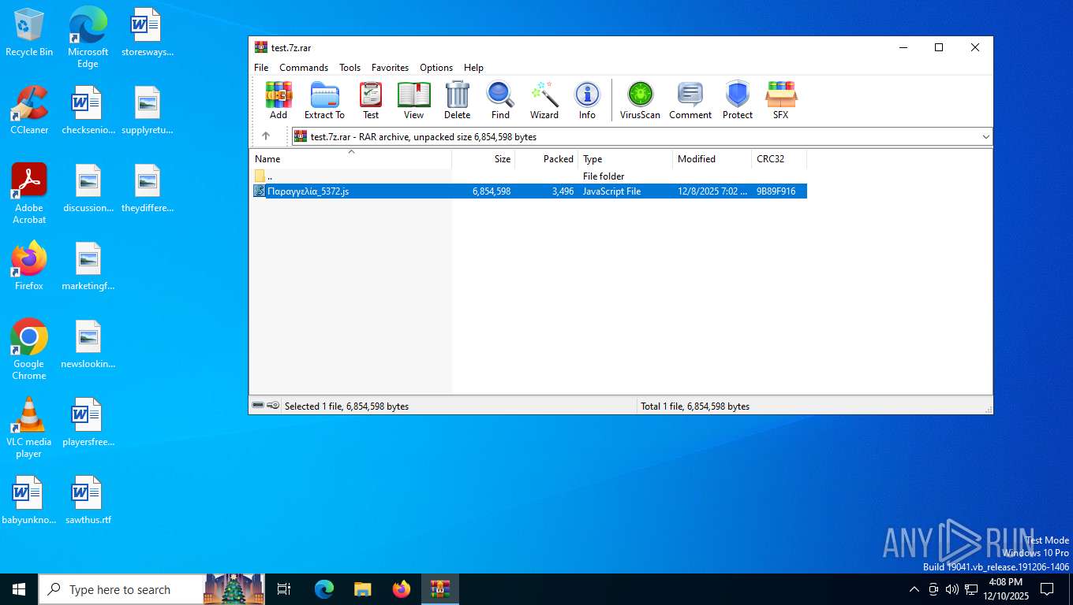The image size is (1073, 605).
Task: Open the Find magnifier icon
Action: [x=500, y=100]
